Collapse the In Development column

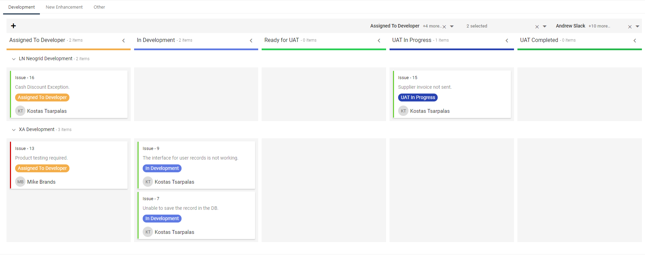[x=251, y=41]
